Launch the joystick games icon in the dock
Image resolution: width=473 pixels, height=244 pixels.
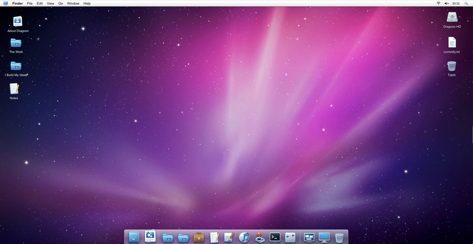pyautogui.click(x=259, y=237)
